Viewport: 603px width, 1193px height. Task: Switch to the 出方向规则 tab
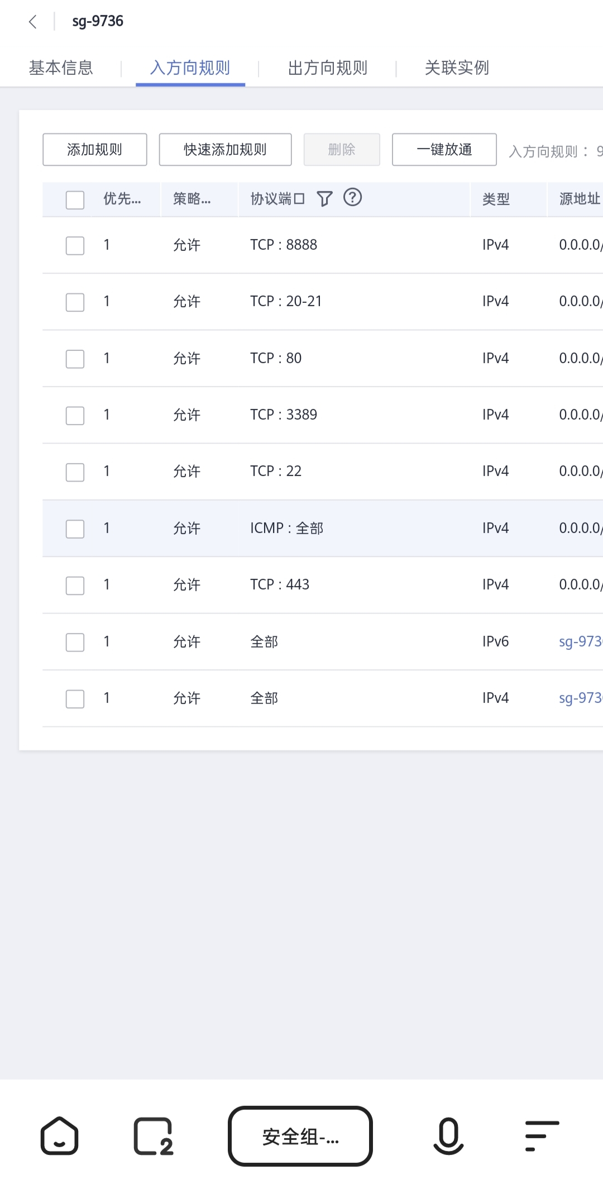[x=328, y=68]
